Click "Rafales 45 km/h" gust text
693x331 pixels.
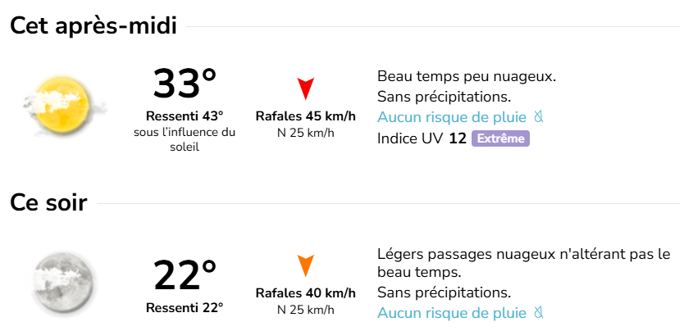click(306, 116)
